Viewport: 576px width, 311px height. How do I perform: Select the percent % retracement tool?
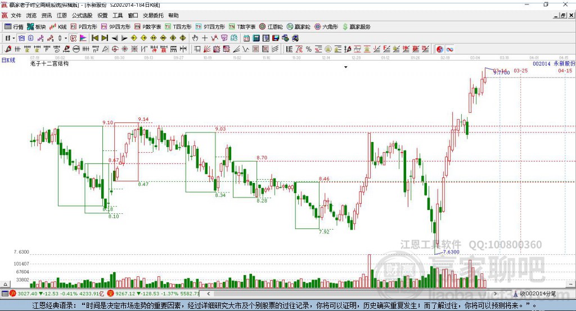pyautogui.click(x=309, y=49)
